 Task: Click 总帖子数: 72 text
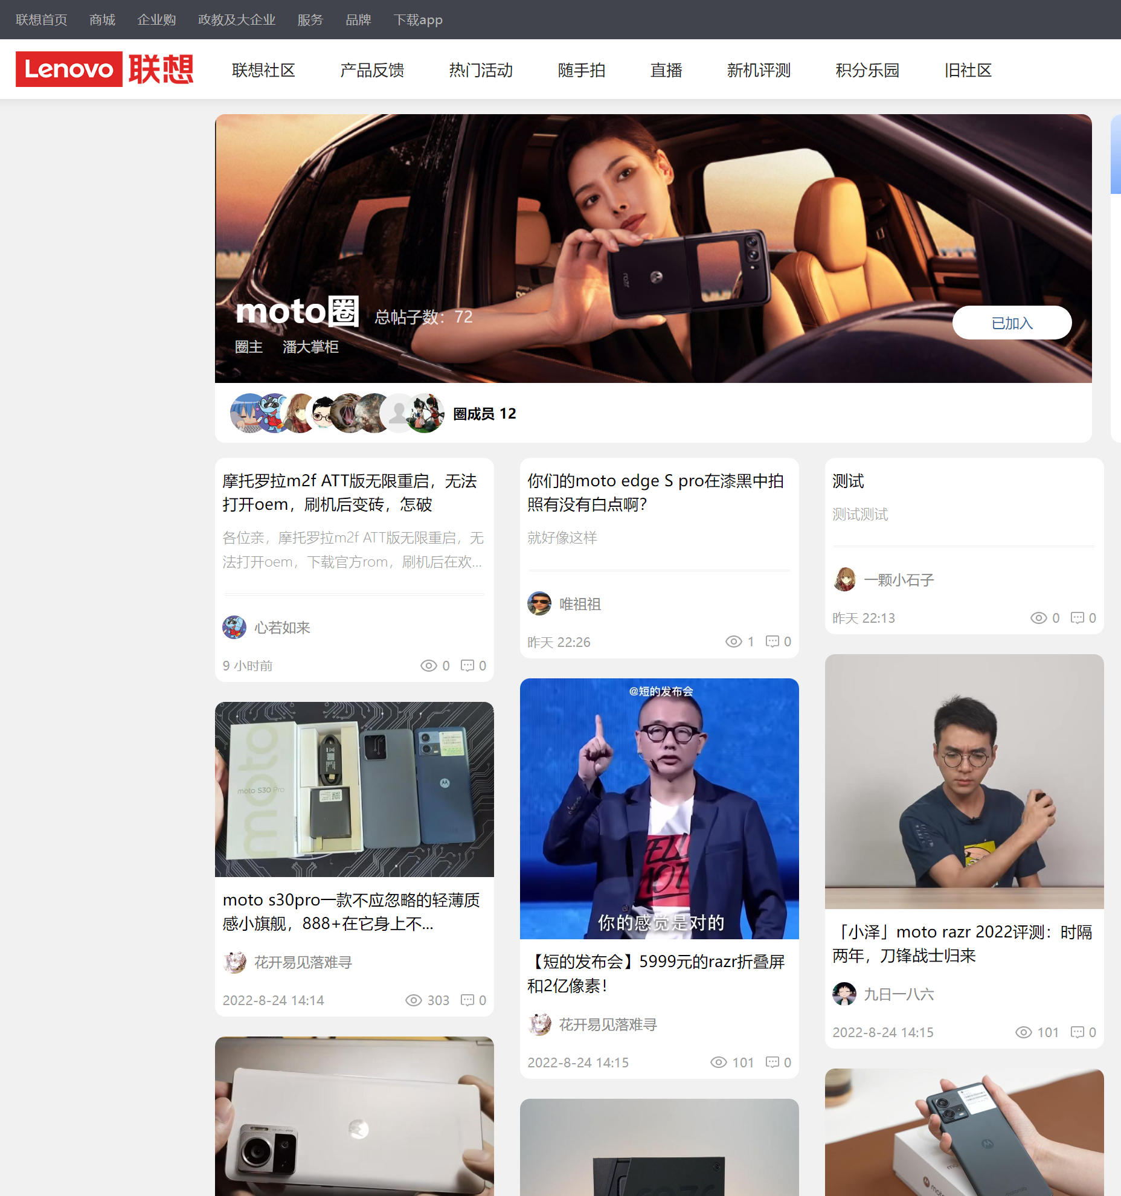423,317
